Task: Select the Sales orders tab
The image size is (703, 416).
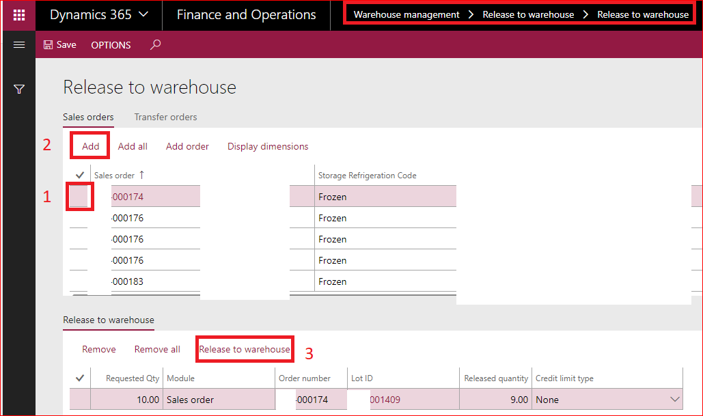Action: point(87,117)
